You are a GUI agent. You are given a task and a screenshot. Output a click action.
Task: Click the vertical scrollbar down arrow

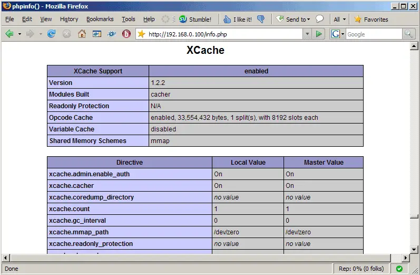tap(414, 250)
